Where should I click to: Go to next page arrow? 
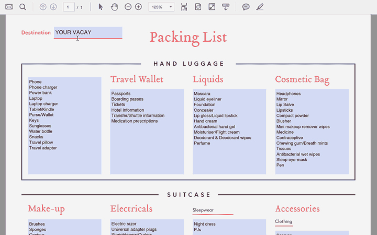[53, 7]
